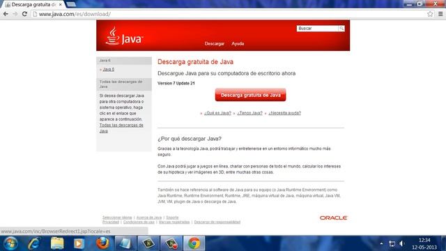
Task: Open the ¿Tengo Java? link
Action: tap(249, 113)
